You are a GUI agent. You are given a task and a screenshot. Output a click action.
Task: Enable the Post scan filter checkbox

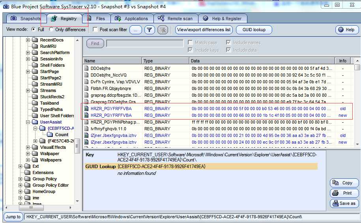click(95, 30)
